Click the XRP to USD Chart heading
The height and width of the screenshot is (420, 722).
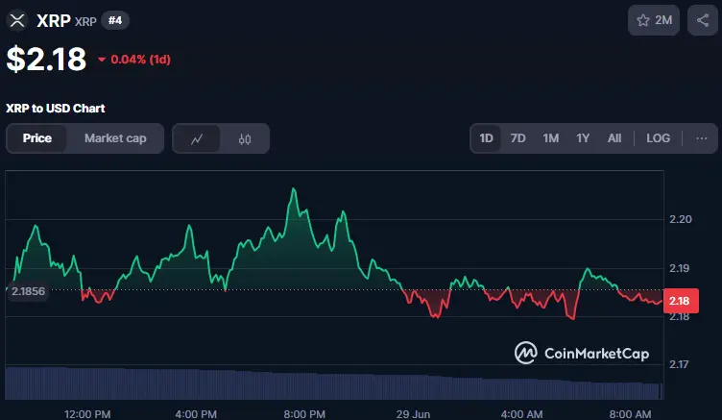(56, 109)
